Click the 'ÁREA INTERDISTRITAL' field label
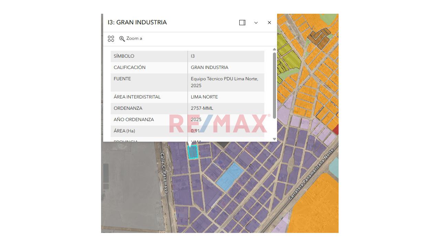 [x=137, y=97]
